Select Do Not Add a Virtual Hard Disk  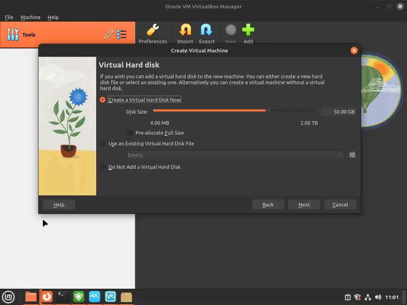click(x=103, y=167)
